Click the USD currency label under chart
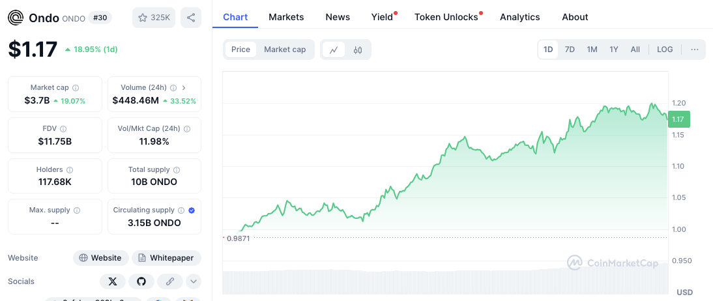The image size is (713, 301). (684, 292)
